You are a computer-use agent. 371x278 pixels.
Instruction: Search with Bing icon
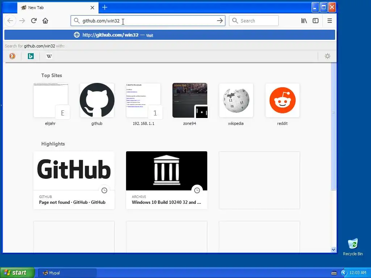31,56
